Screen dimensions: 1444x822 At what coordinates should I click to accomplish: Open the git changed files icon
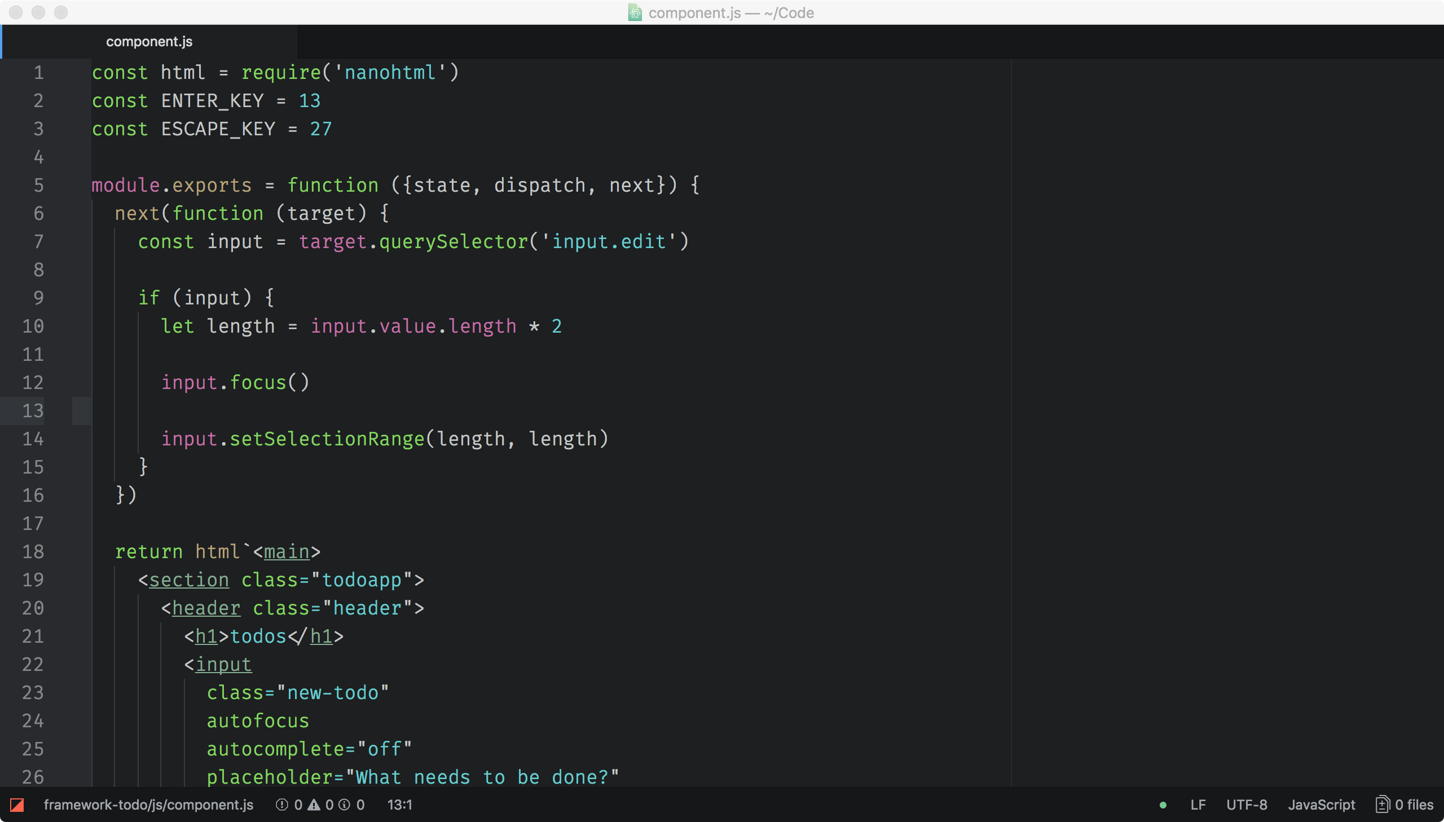pos(1382,805)
